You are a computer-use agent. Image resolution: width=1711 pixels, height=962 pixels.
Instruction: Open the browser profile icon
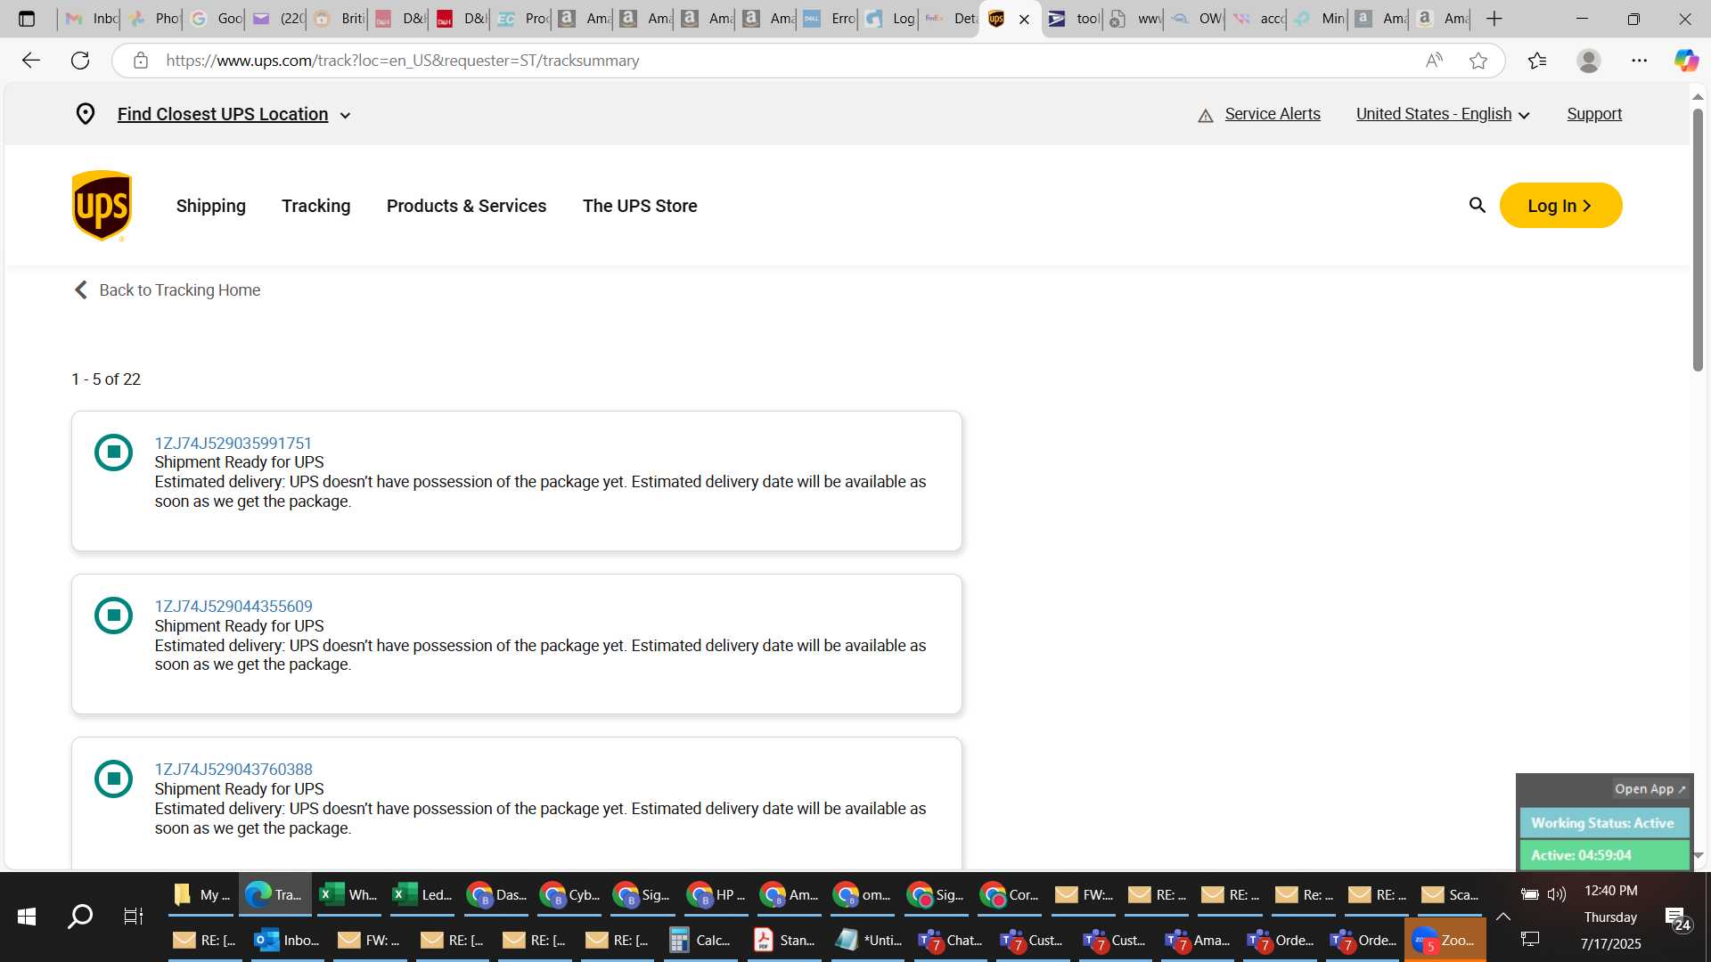[x=1588, y=61]
